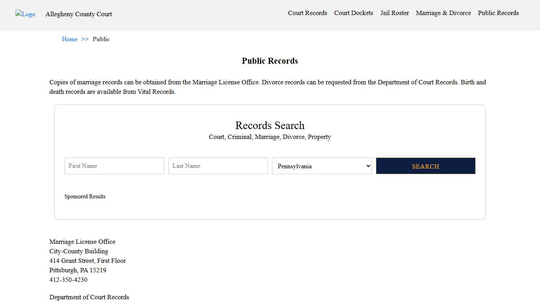This screenshot has width=540, height=304.
Task: Click the Public Records page title
Action: pyautogui.click(x=270, y=61)
